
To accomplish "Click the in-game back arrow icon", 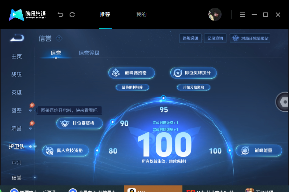I will (x=17, y=38).
